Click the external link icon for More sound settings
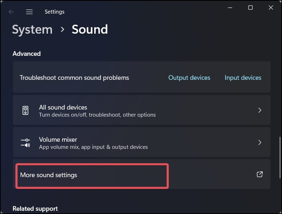Viewport: 282px width, 214px height. [x=260, y=174]
